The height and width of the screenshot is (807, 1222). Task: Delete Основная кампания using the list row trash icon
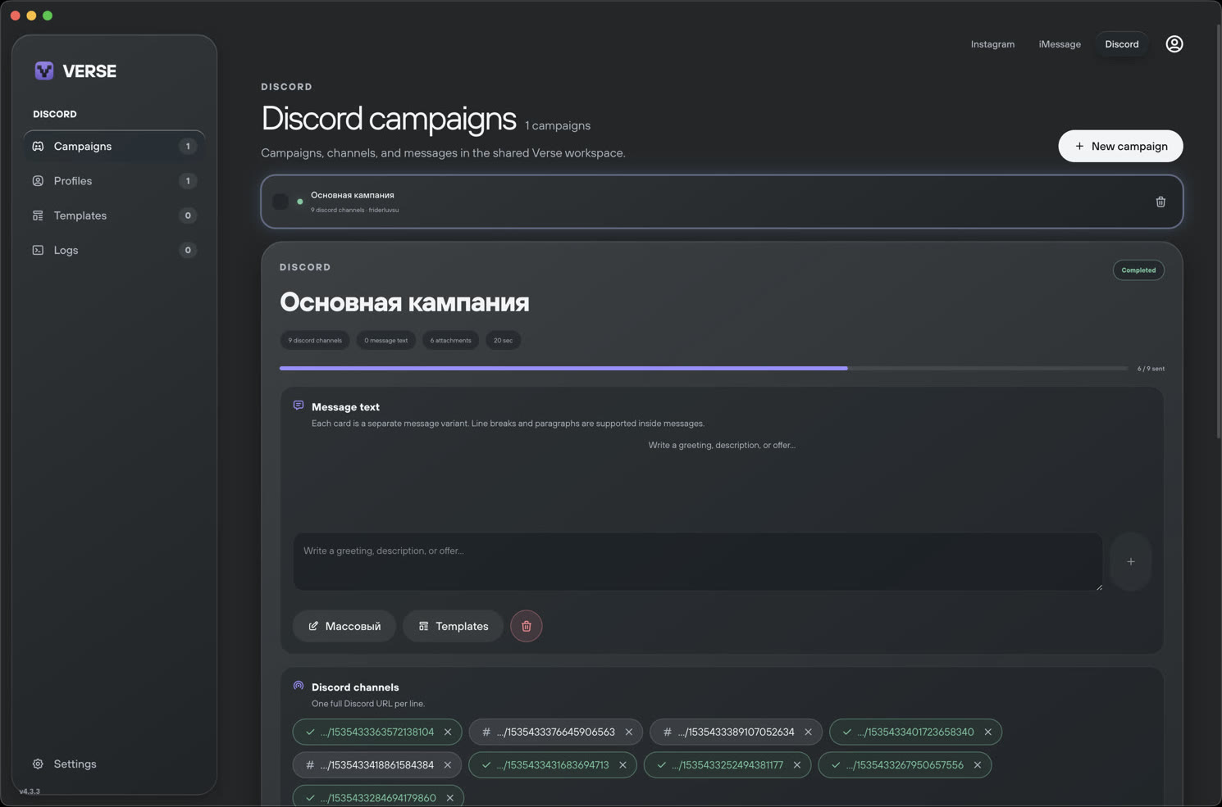tap(1160, 202)
